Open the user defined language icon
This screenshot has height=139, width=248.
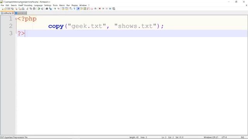coord(81,8)
